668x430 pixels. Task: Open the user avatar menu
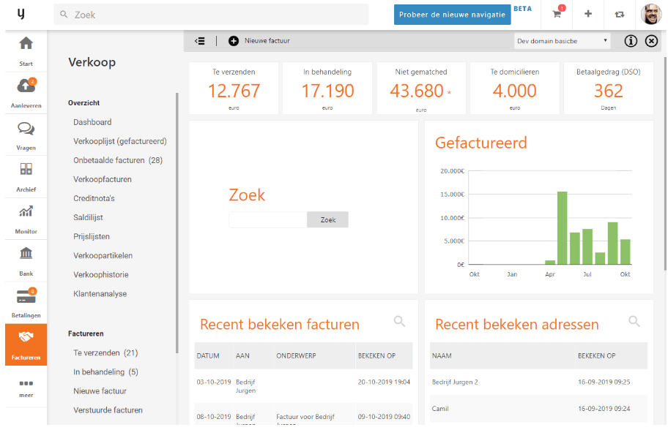[x=650, y=14]
